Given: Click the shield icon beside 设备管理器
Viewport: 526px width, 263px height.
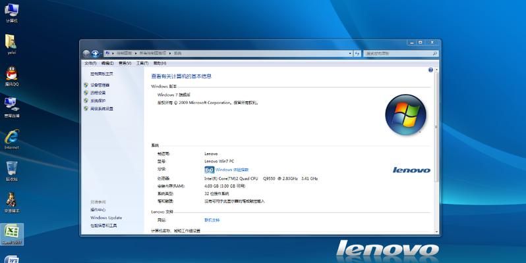Looking at the screenshot, I should point(86,85).
